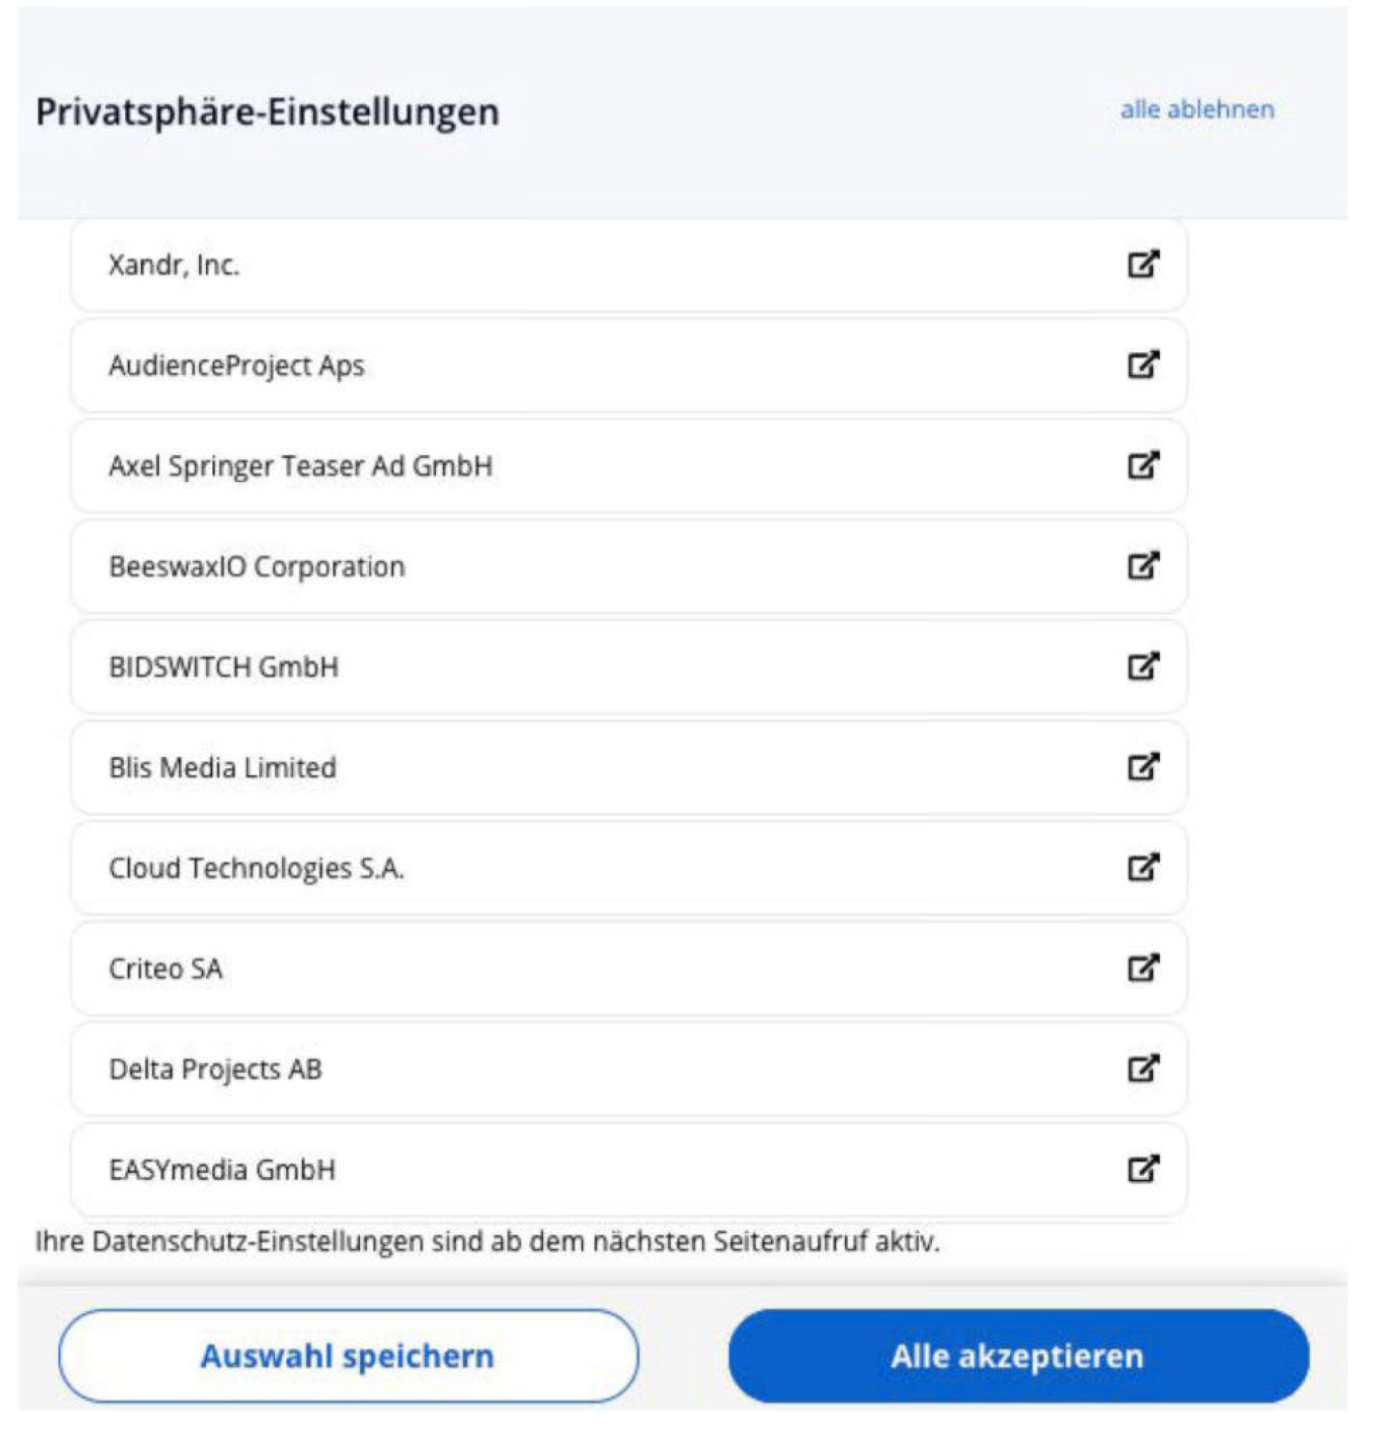The height and width of the screenshot is (1431, 1378).
Task: Click the Axel Springer Teaser Ad GmbH name
Action: coord(300,466)
